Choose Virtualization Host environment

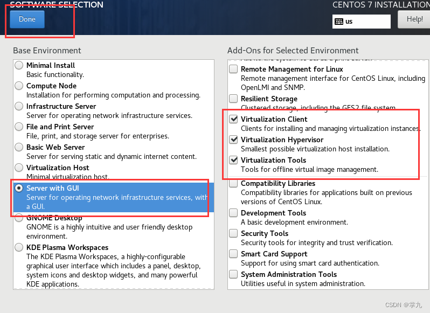[x=19, y=168]
